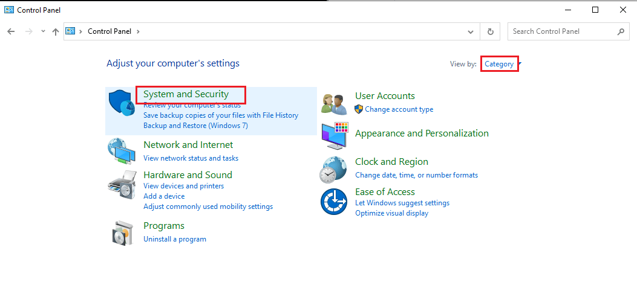Click the back arrow navigation button
The height and width of the screenshot is (282, 637).
coord(11,31)
